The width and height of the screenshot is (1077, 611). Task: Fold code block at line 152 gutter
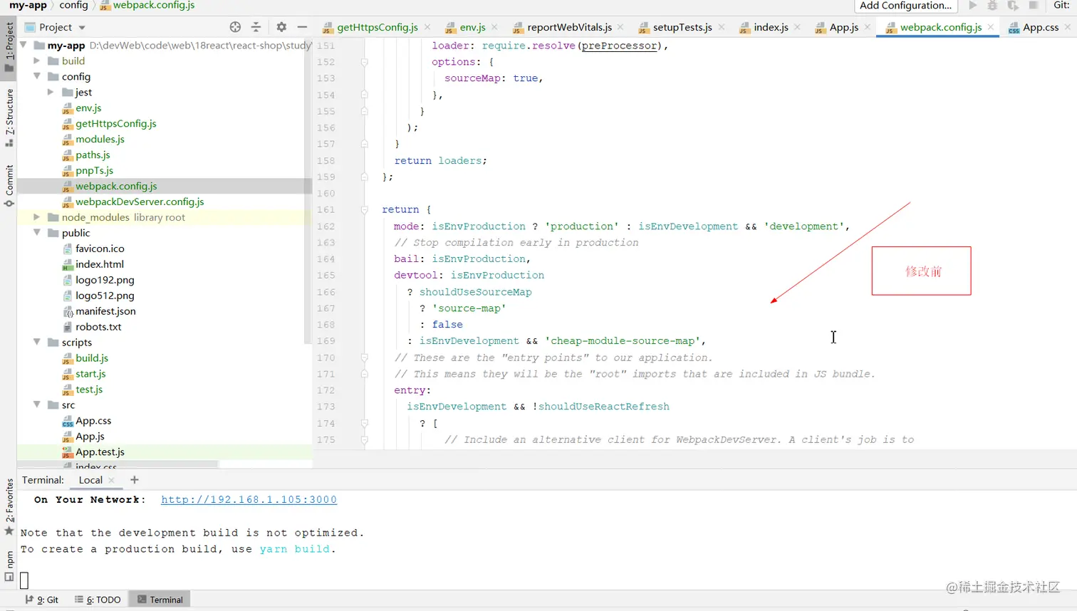click(x=364, y=62)
